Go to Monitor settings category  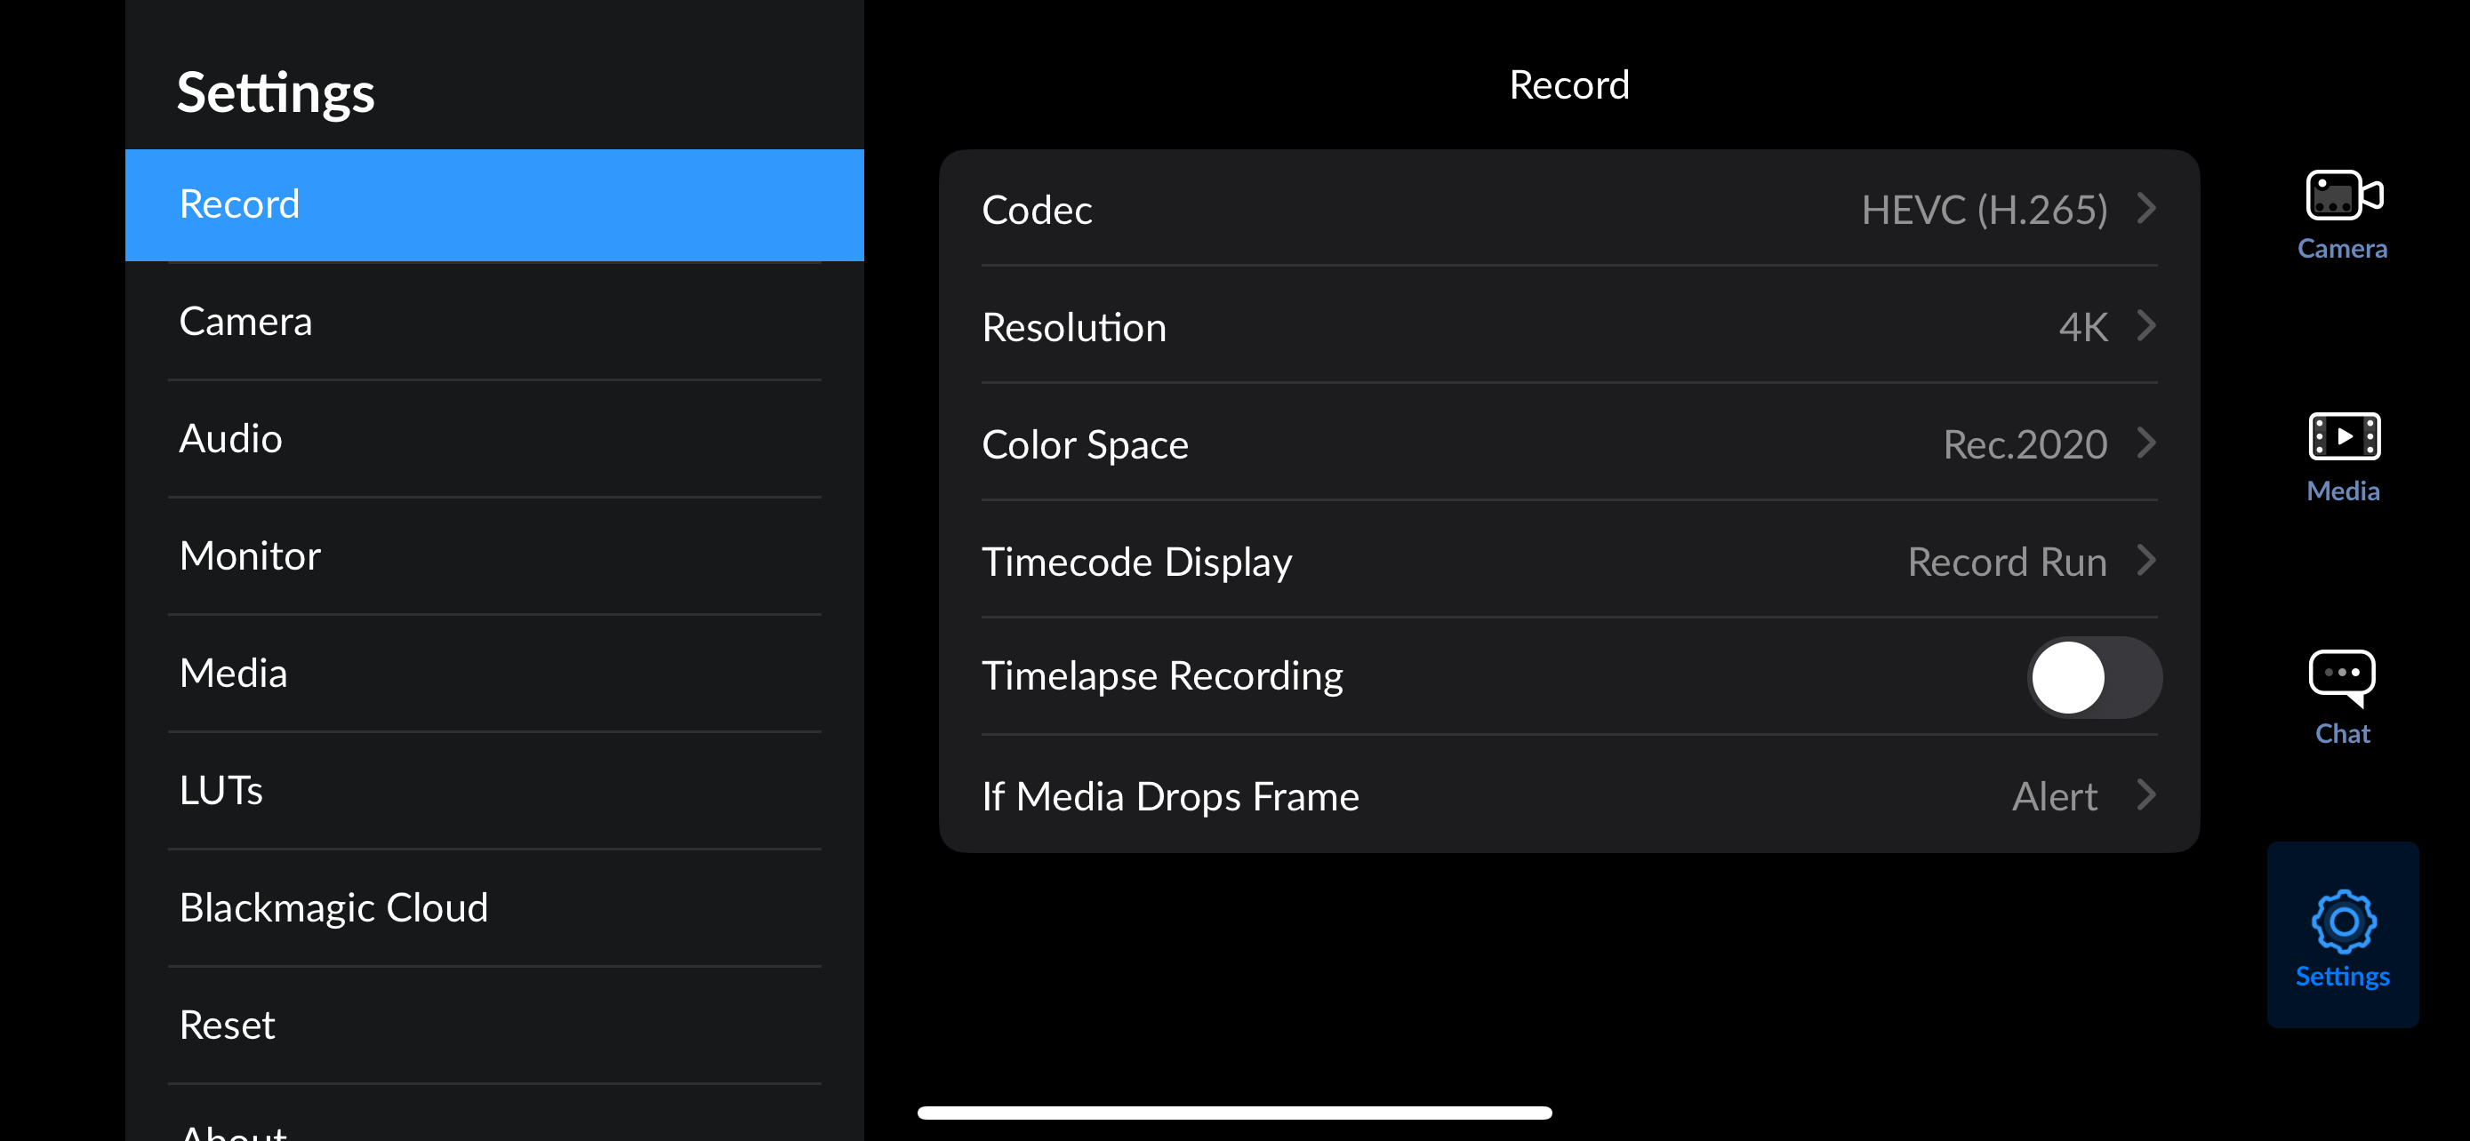[x=493, y=556]
